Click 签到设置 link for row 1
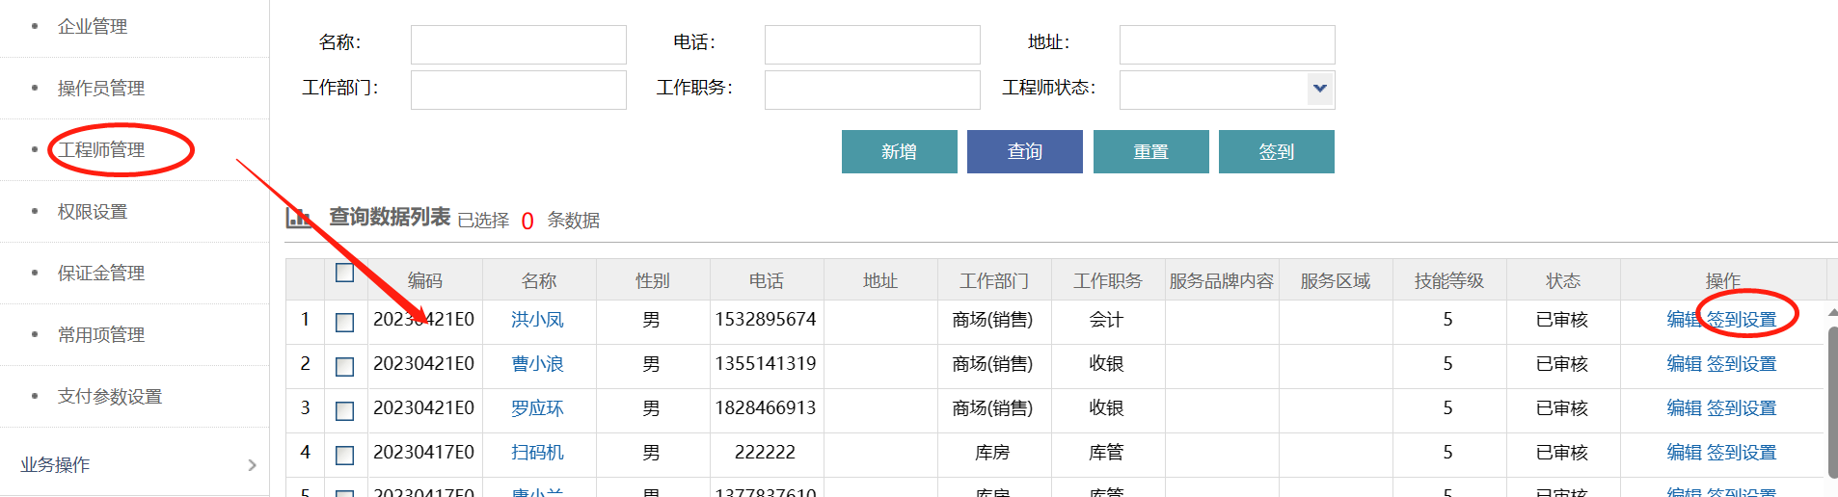This screenshot has width=1838, height=497. tap(1742, 320)
